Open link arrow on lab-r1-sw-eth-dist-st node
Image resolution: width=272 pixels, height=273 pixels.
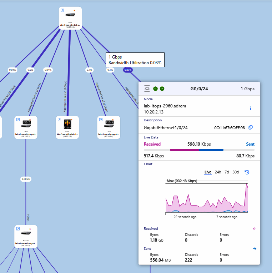coord(59,120)
